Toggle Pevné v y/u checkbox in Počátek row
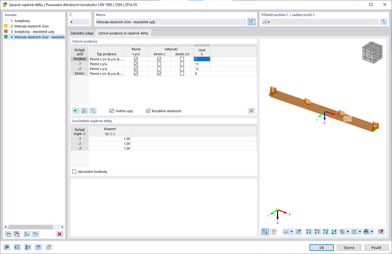The height and width of the screenshot is (254, 392). coord(136,59)
